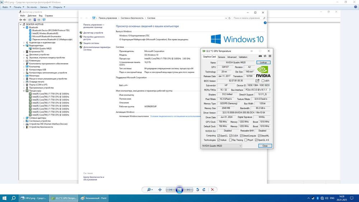The image size is (359, 202).
Task: Toggle the Vulkan checkbox
Action: tap(219, 140)
